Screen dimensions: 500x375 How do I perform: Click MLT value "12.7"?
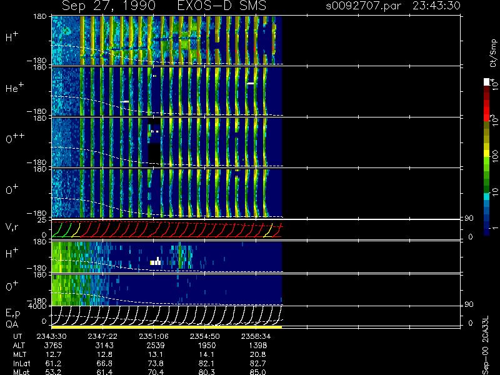pos(54,354)
